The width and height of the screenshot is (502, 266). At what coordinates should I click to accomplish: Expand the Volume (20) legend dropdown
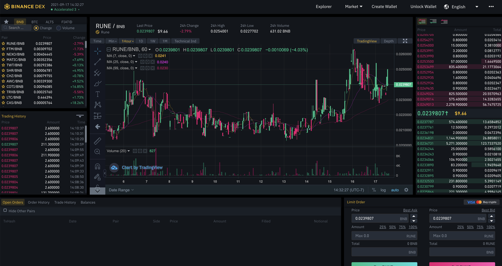pyautogui.click(x=129, y=151)
